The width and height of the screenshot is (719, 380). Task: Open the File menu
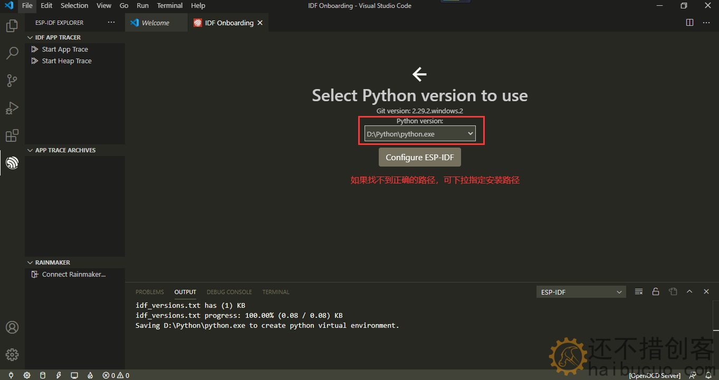(x=27, y=6)
